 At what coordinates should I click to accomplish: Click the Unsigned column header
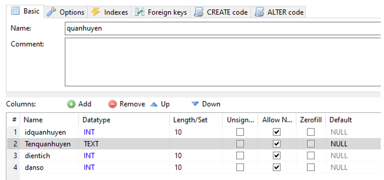pos(240,120)
